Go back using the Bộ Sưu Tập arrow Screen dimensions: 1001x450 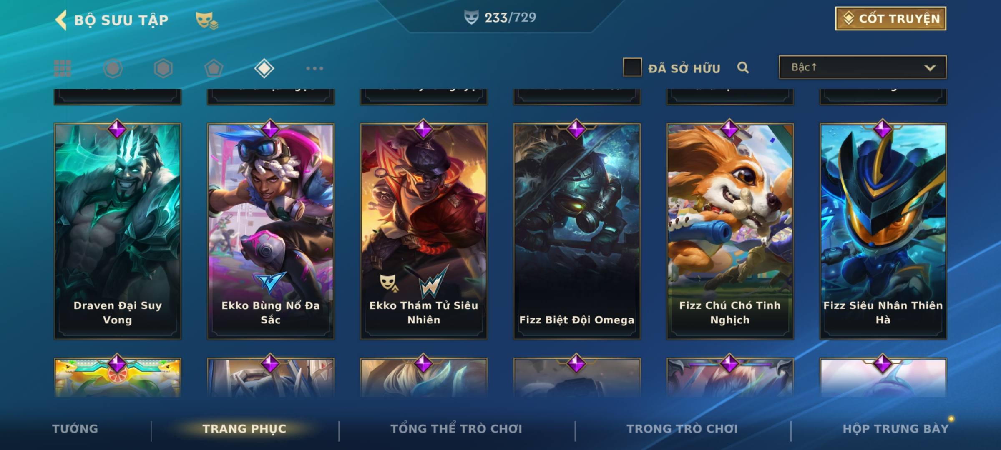tap(61, 20)
